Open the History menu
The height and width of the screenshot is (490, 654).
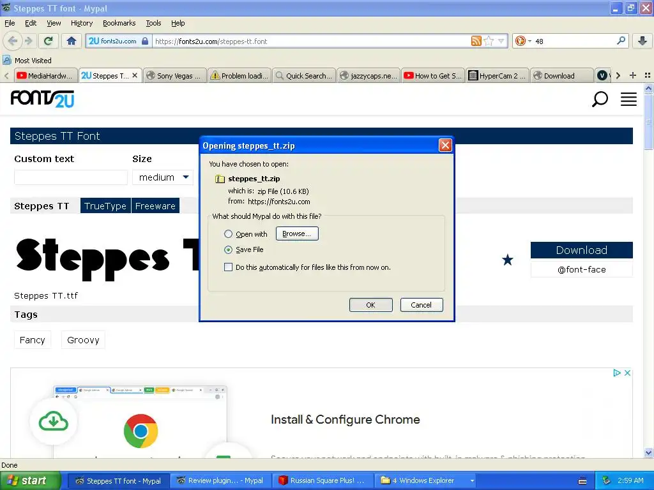click(82, 23)
